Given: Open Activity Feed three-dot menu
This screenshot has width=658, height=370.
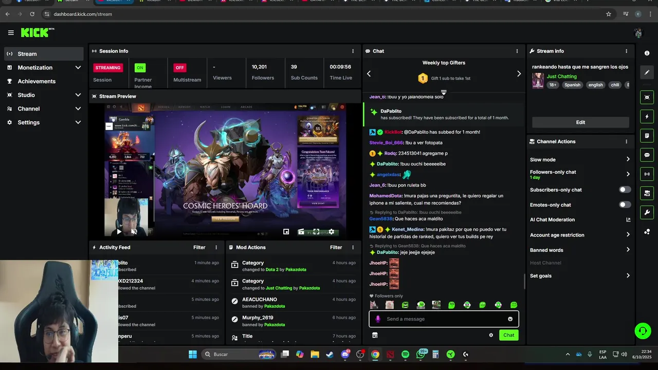Looking at the screenshot, I should pyautogui.click(x=216, y=247).
